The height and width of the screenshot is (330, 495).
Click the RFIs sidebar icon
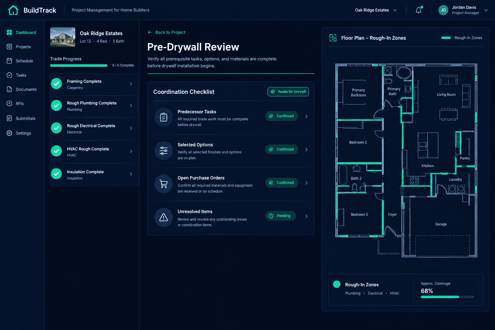[x=9, y=103]
